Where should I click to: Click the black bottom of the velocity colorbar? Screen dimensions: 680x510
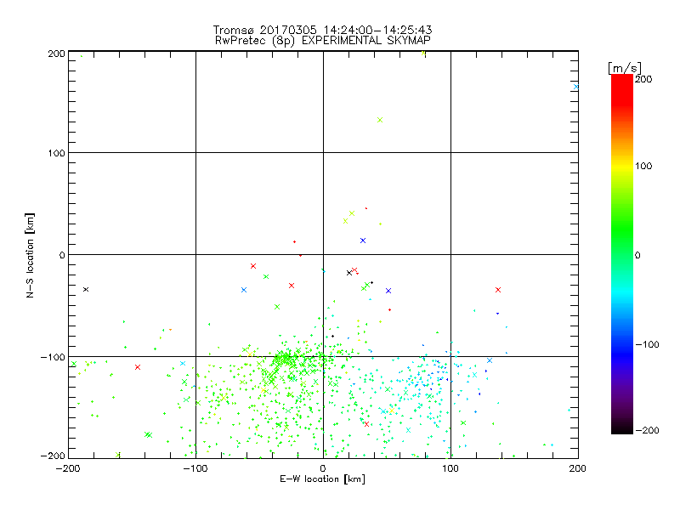pyautogui.click(x=622, y=428)
